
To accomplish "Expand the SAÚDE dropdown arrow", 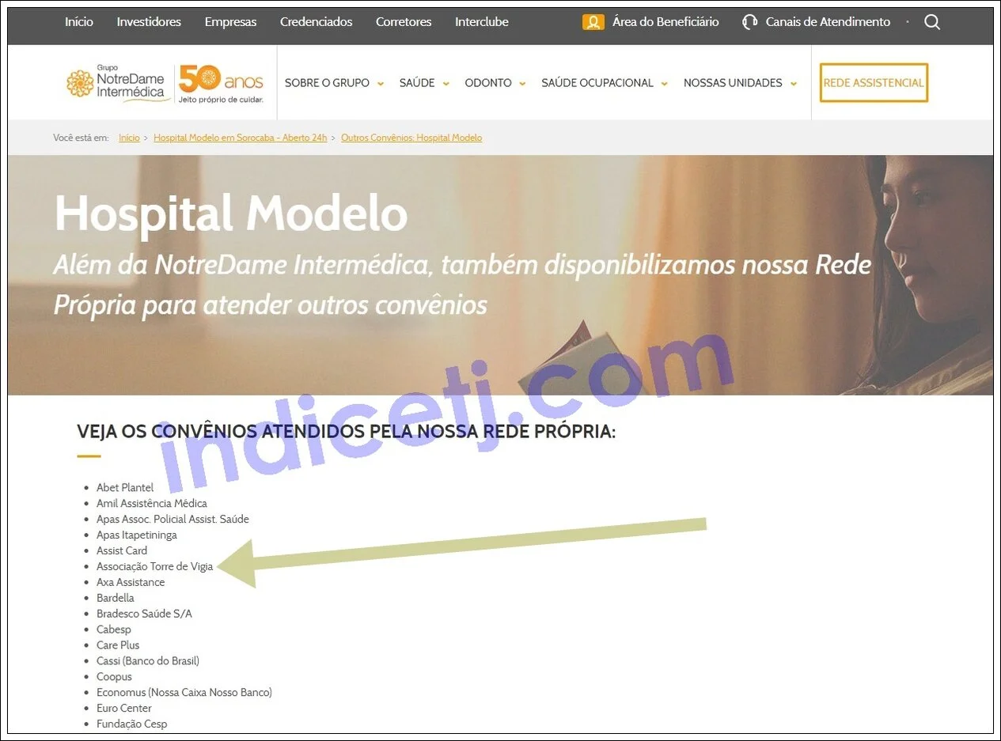I will [x=446, y=84].
